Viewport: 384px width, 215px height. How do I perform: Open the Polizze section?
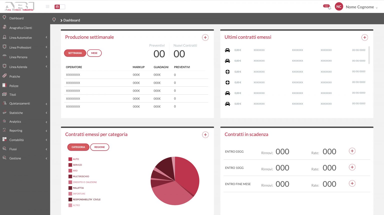coord(14,86)
